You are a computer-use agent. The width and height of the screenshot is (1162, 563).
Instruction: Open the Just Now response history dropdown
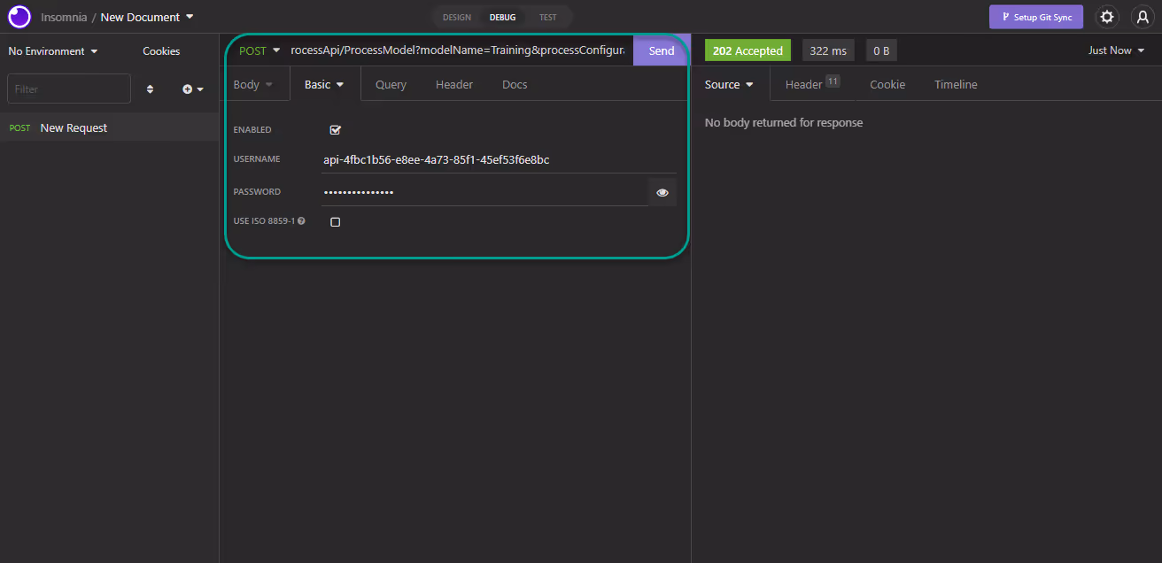[x=1116, y=50]
